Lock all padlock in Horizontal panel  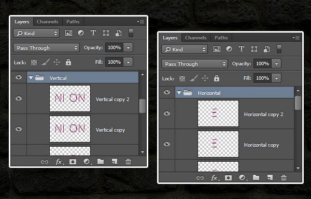click(217, 78)
